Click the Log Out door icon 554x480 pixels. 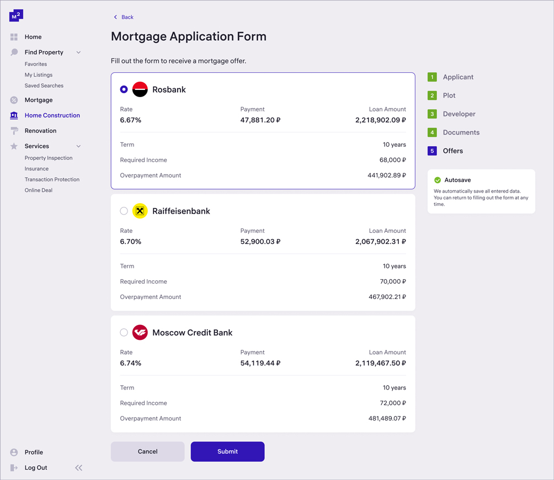coord(14,468)
